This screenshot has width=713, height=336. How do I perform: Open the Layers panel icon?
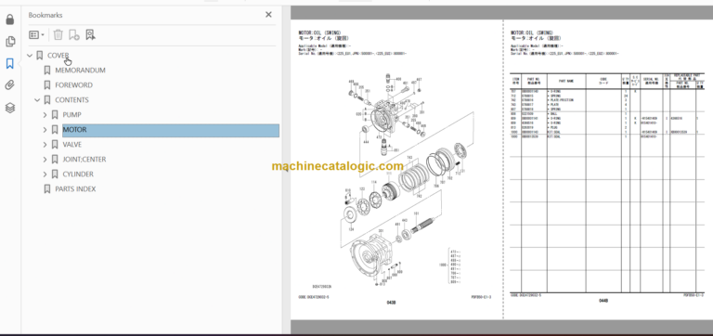coord(10,108)
